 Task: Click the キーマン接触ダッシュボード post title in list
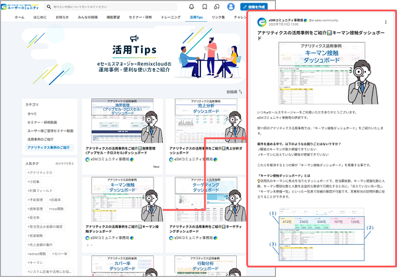pos(122,229)
